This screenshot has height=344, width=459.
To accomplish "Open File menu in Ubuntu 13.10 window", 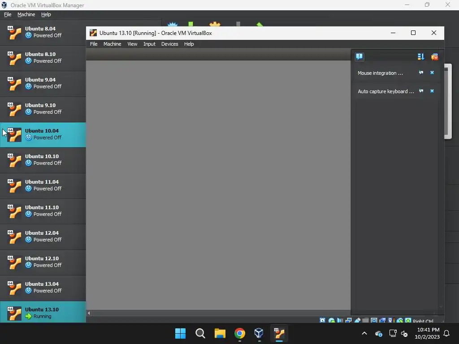I will pos(94,44).
